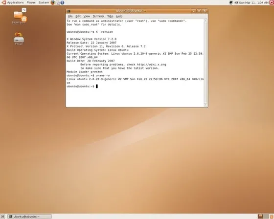Click the Show Desktop button in bottom panel
The image size is (274, 219).
pos(3,217)
